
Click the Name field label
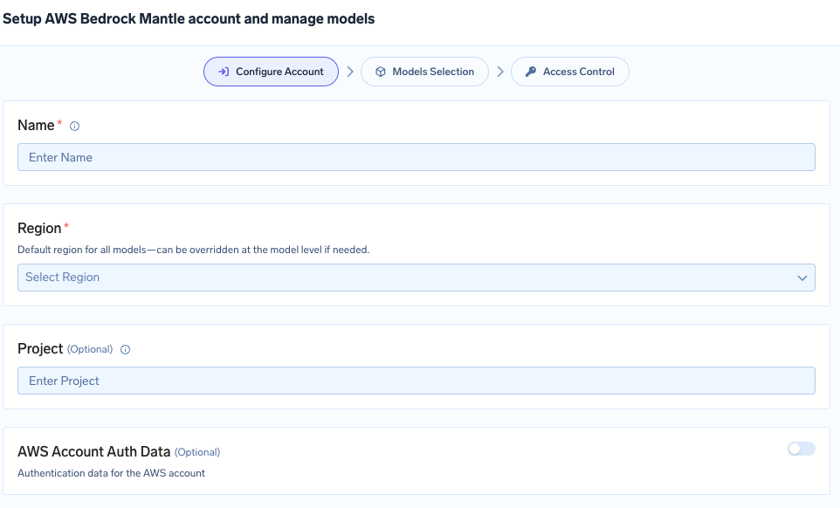[36, 126]
